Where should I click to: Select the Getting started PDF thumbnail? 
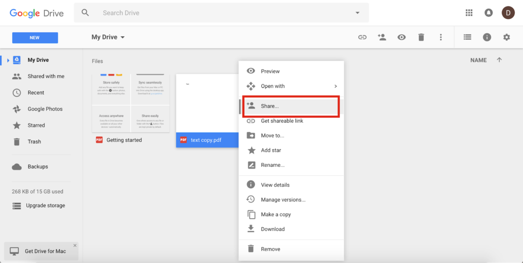[130, 102]
